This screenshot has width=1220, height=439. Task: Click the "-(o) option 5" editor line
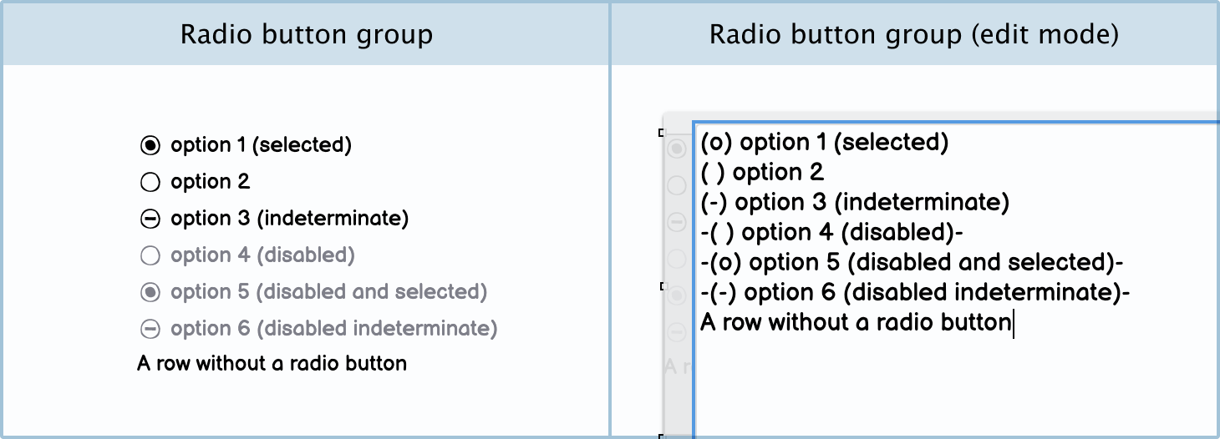point(911,263)
